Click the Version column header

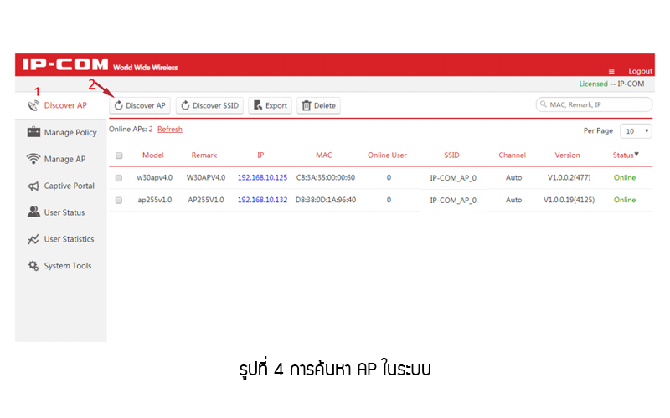coord(568,155)
